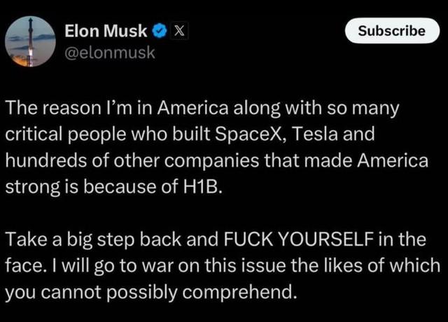Click the X logo badge beside the name
This screenshot has width=448, height=322.
click(x=177, y=30)
